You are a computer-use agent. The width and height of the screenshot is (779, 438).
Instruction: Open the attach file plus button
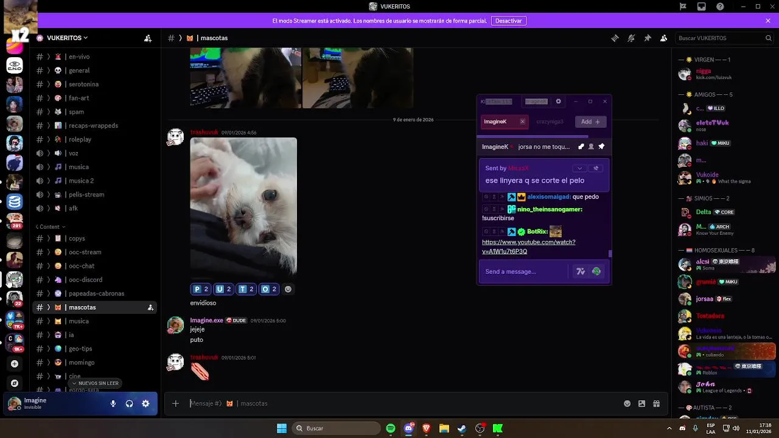(176, 403)
